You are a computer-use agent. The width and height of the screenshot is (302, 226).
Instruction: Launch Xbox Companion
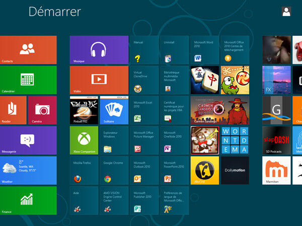pyautogui.click(x=84, y=140)
